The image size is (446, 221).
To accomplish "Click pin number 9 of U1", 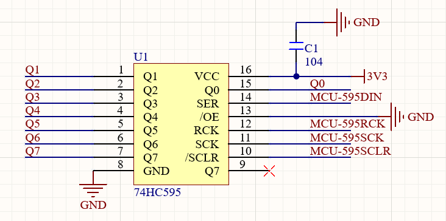I will coord(242,165).
